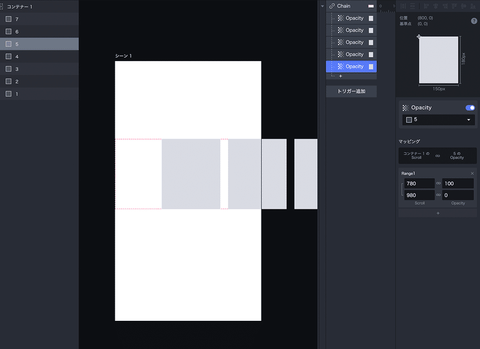Click the Opacity end field showing 0
The height and width of the screenshot is (349, 480).
coord(458,195)
